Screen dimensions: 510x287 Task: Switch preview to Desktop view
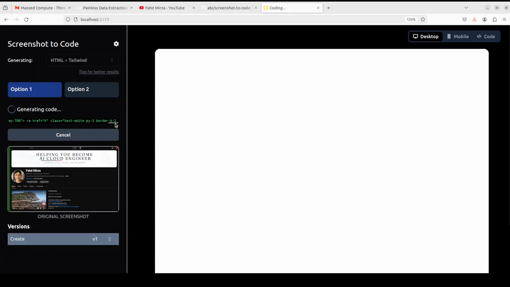coord(426,37)
